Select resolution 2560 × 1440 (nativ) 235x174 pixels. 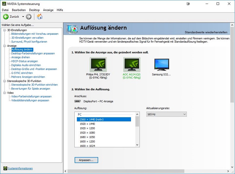pos(104,119)
